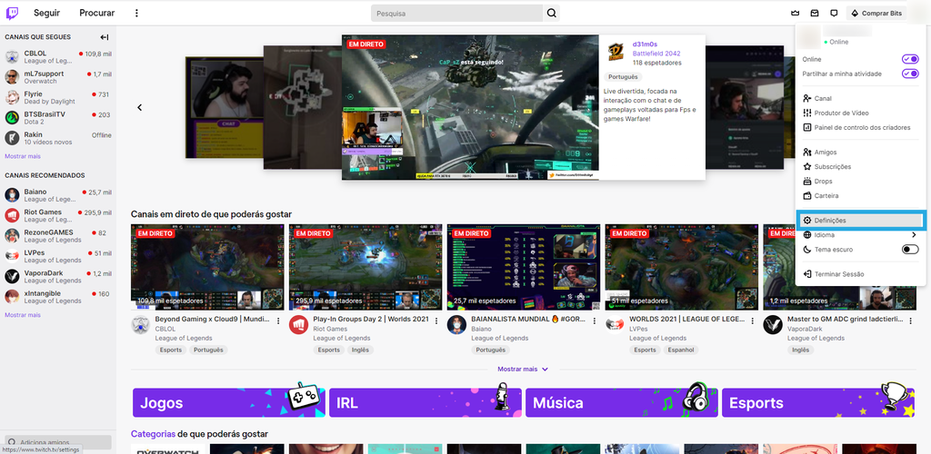Toggle the Online status switch

click(x=909, y=59)
